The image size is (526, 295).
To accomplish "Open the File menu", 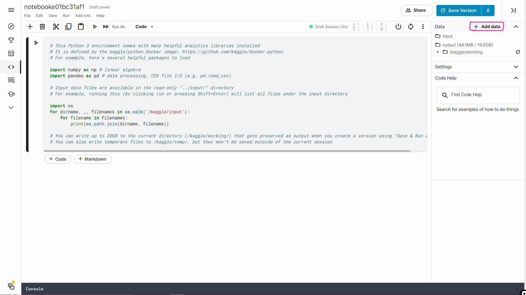I will (x=27, y=16).
